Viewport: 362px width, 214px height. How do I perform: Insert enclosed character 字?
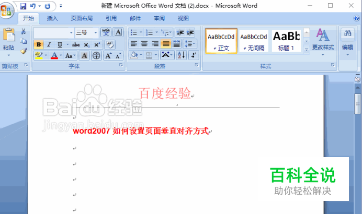[96, 55]
